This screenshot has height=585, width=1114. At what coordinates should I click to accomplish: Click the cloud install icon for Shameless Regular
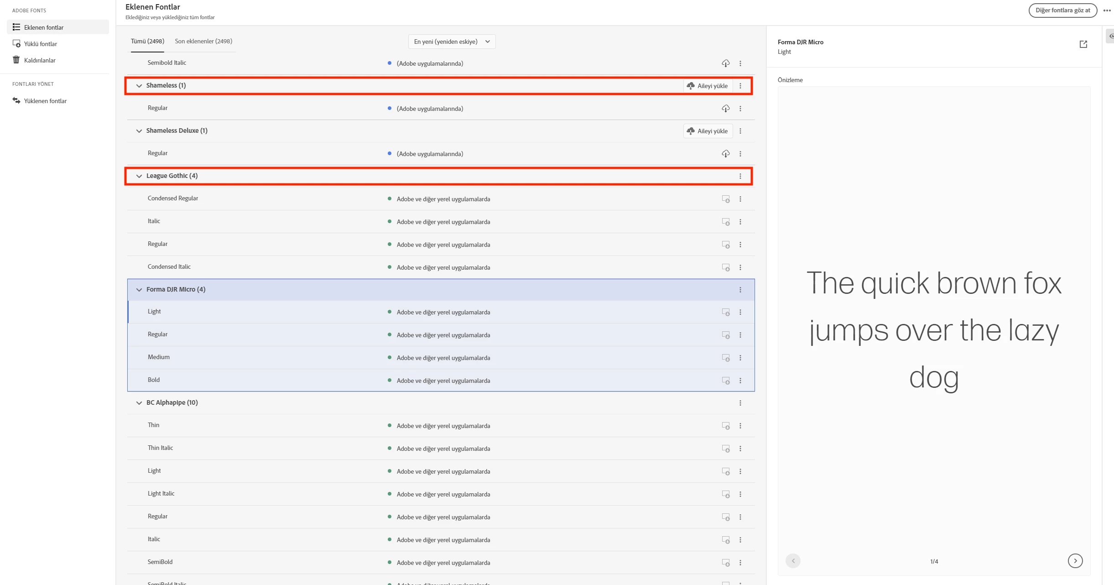(725, 109)
